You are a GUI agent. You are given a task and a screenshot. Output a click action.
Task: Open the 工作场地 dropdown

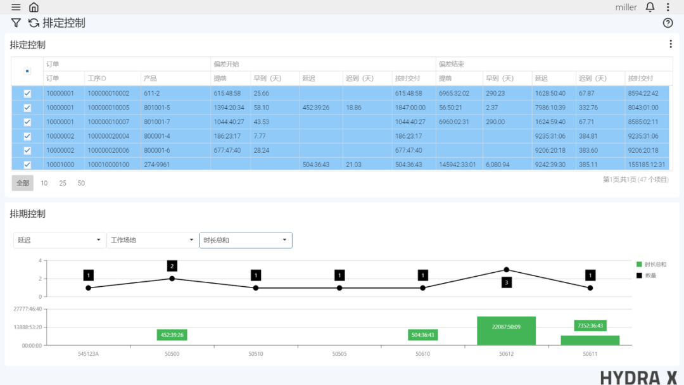(152, 241)
